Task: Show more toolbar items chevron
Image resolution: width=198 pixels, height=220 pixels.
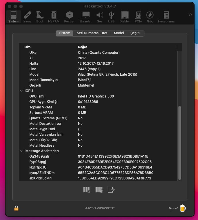Action: [x=190, y=15]
